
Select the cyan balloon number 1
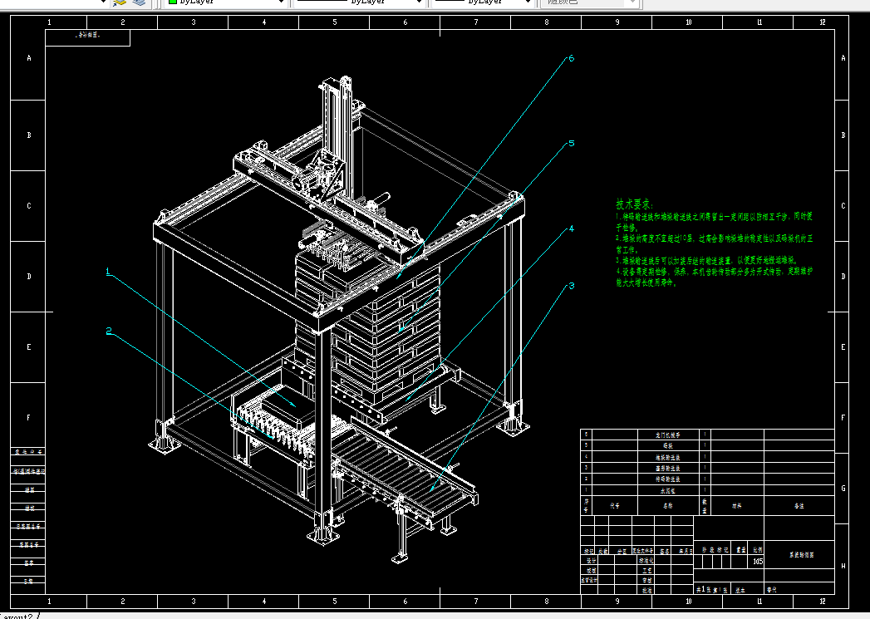pyautogui.click(x=108, y=272)
